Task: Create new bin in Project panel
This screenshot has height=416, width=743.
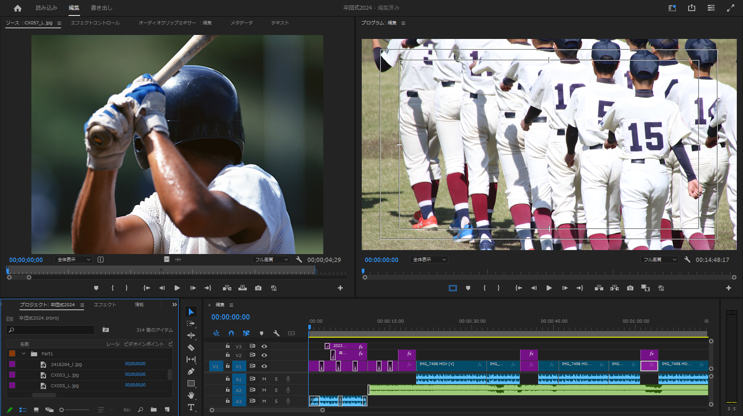Action: tap(153, 410)
